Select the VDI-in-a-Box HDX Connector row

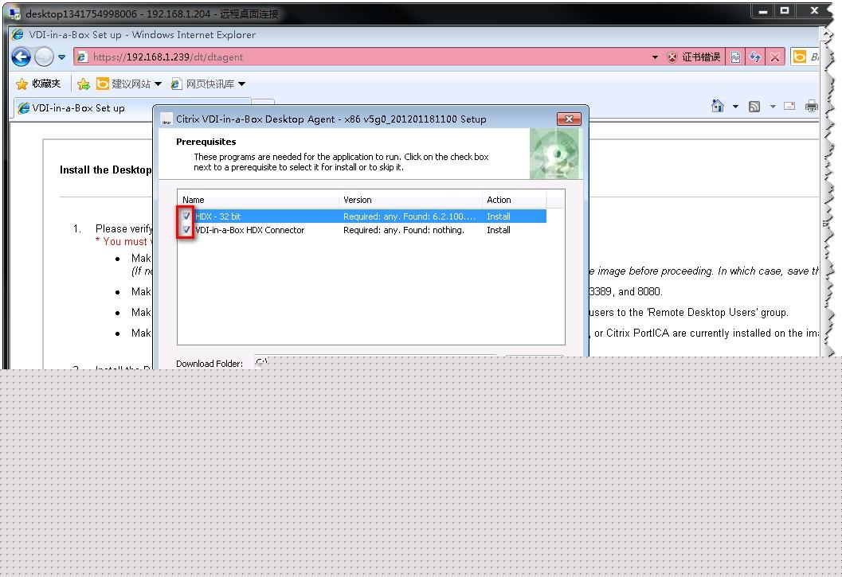[x=362, y=230]
